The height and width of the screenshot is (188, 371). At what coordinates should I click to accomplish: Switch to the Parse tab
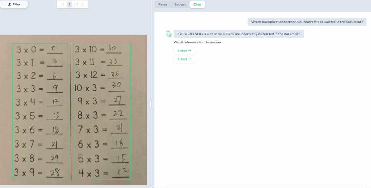tap(163, 4)
